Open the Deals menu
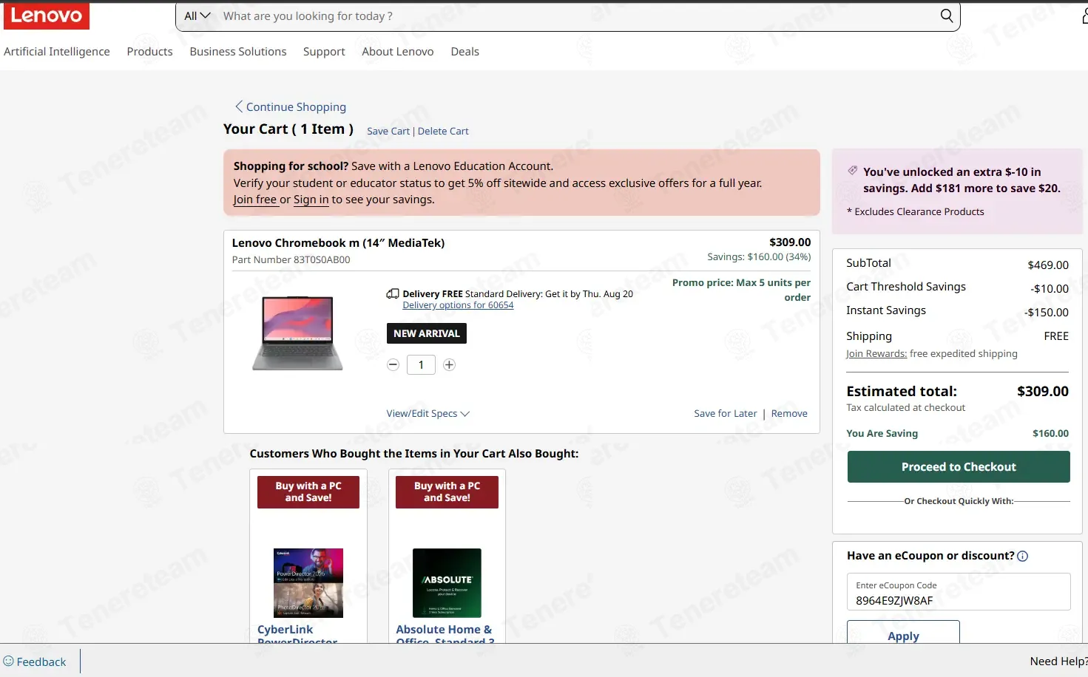1088x677 pixels. 465,51
